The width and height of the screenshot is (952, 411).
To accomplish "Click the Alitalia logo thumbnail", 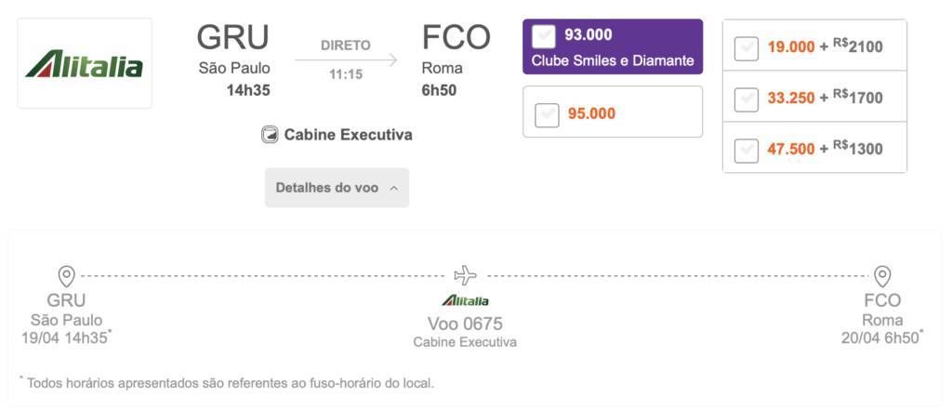I will click(x=85, y=63).
